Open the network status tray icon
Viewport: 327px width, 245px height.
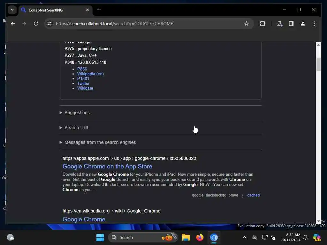pyautogui.click(x=265, y=237)
